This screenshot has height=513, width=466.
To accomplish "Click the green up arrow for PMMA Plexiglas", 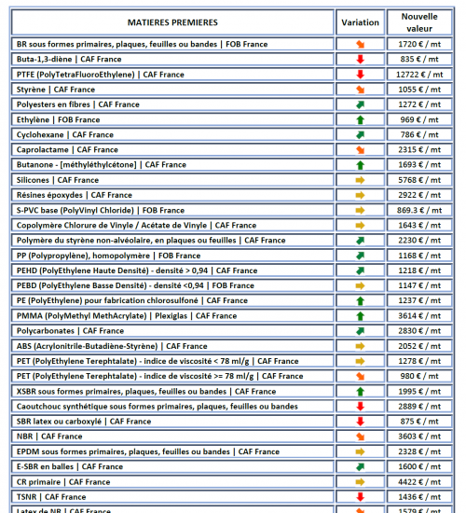I will (x=360, y=315).
